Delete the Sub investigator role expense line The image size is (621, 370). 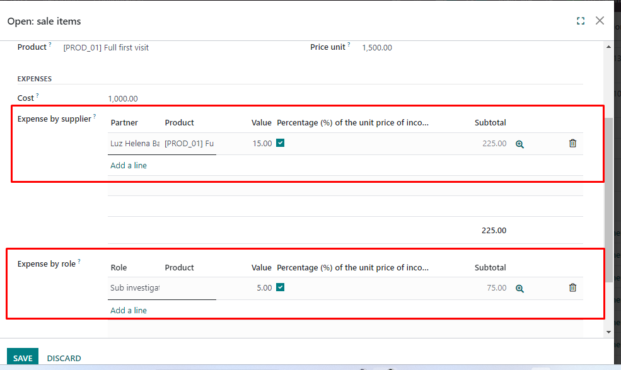pyautogui.click(x=572, y=287)
